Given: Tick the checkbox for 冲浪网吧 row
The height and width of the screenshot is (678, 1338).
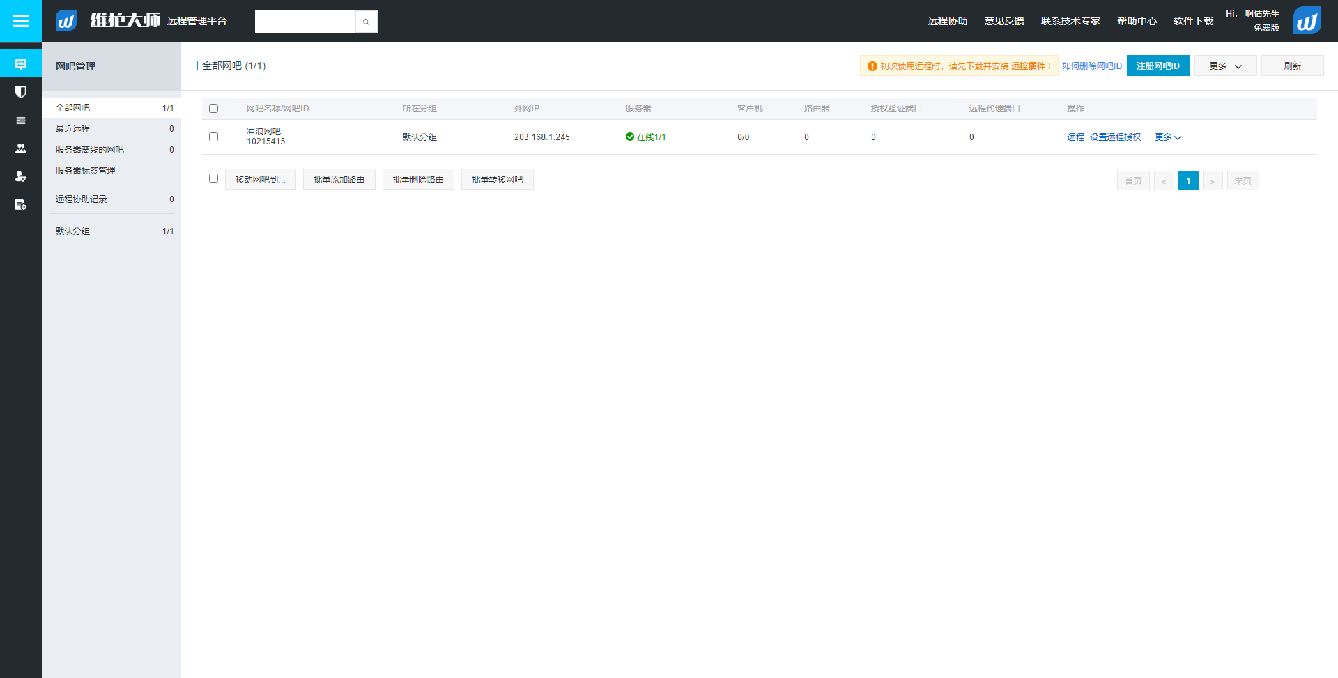Looking at the screenshot, I should coord(214,137).
